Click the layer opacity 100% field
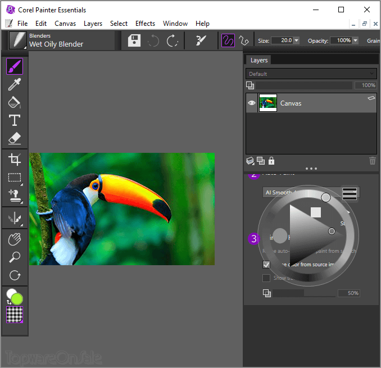 [366, 85]
